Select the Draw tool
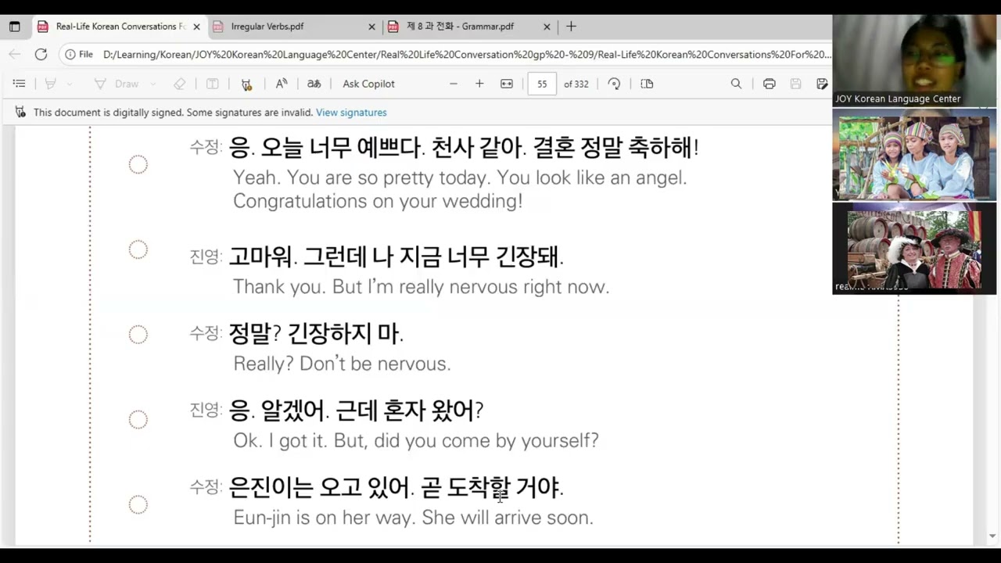This screenshot has height=563, width=1001. (x=116, y=84)
